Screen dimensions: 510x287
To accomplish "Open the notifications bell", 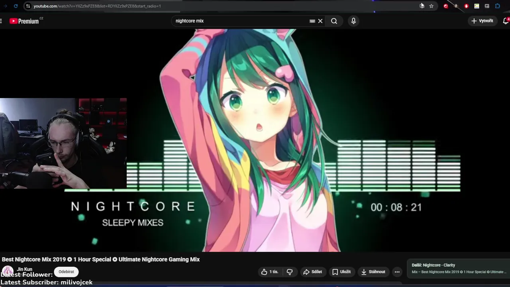I will [506, 21].
